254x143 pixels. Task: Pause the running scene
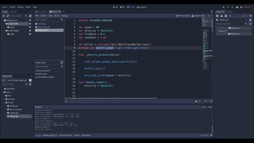pos(228,7)
